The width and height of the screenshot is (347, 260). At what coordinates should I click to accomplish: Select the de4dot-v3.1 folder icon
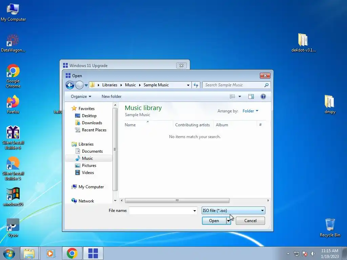click(x=303, y=43)
